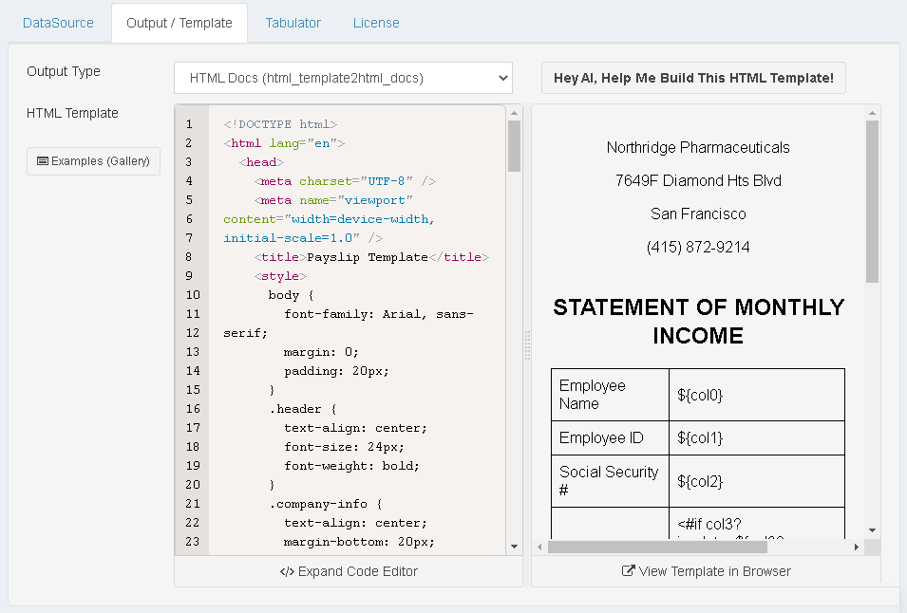Click the preview pane's scroll right arrow
The width and height of the screenshot is (907, 613).
coord(856,547)
